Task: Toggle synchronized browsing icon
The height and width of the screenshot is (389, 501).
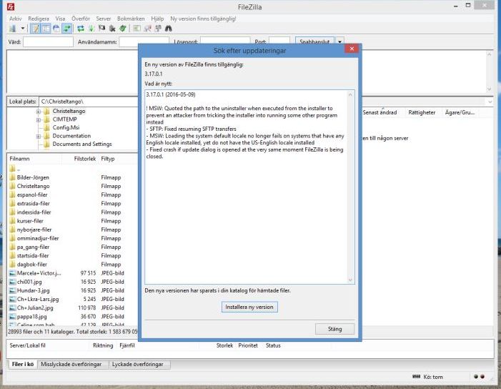Action: (158, 29)
